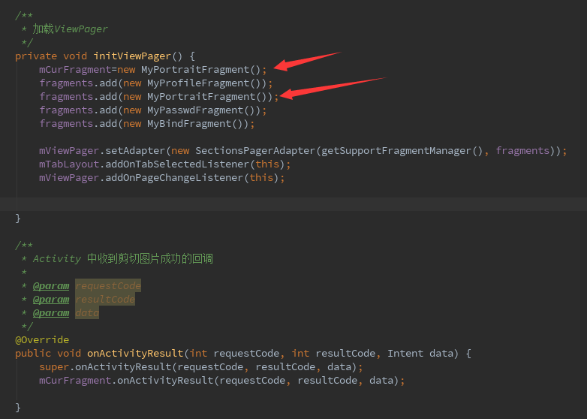Click the Activity 中收到剪切图片成功的回调 comment

123,259
